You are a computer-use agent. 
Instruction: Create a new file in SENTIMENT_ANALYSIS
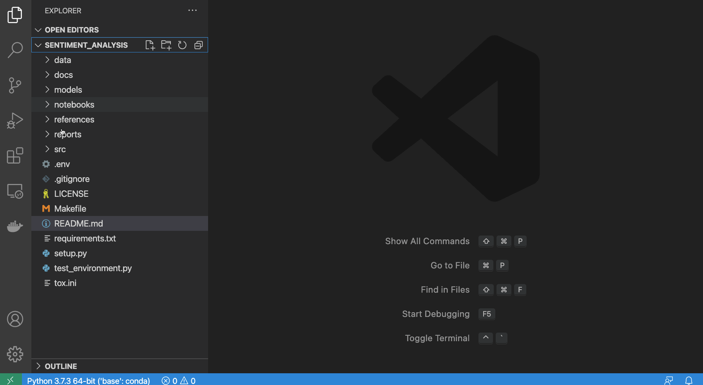click(150, 45)
